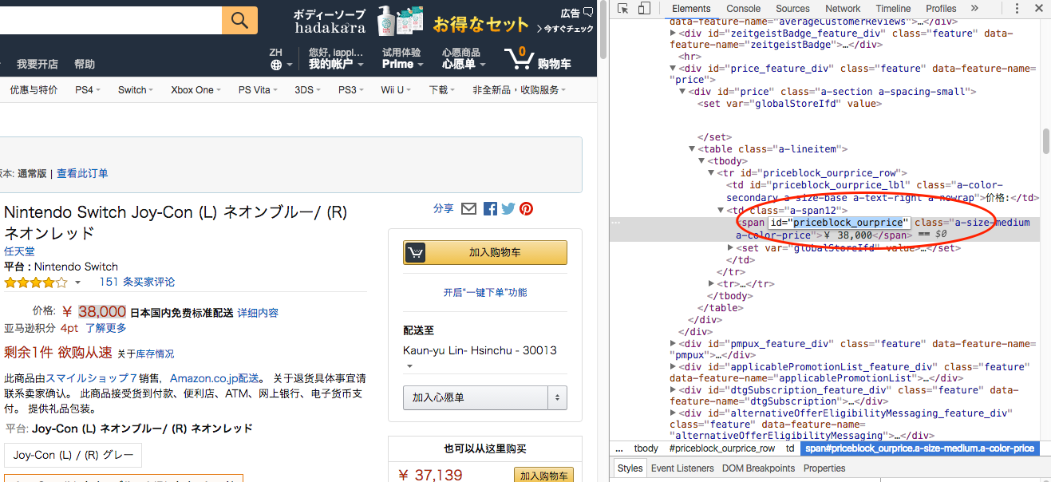Expand the Switch category menu
This screenshot has width=1051, height=482.
[136, 90]
